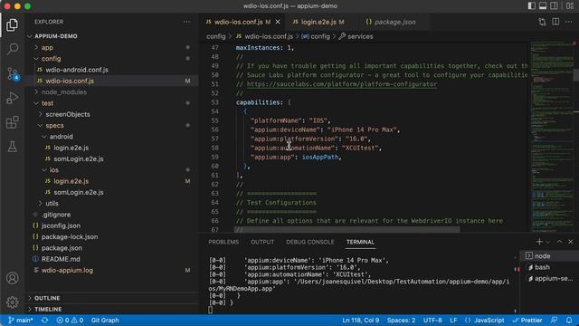
Task: Open the DEBUG CONSOLE panel tab
Action: point(309,242)
